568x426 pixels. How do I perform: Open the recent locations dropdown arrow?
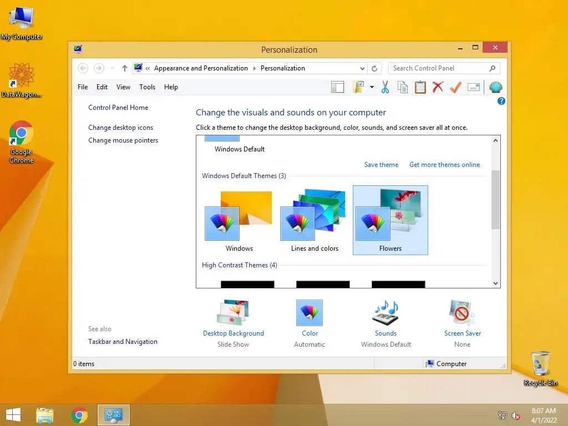[x=112, y=68]
